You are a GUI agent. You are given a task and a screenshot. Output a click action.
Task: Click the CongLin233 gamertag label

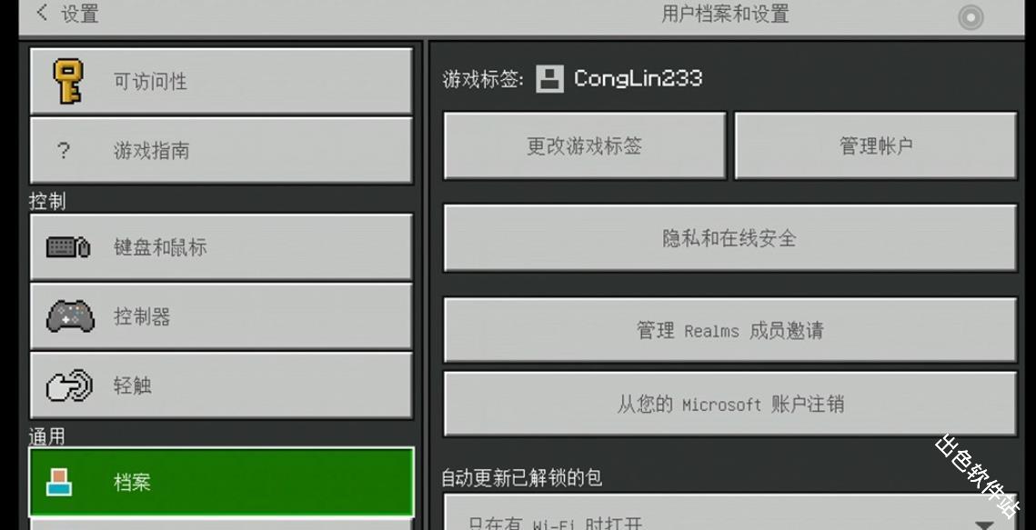coord(636,79)
